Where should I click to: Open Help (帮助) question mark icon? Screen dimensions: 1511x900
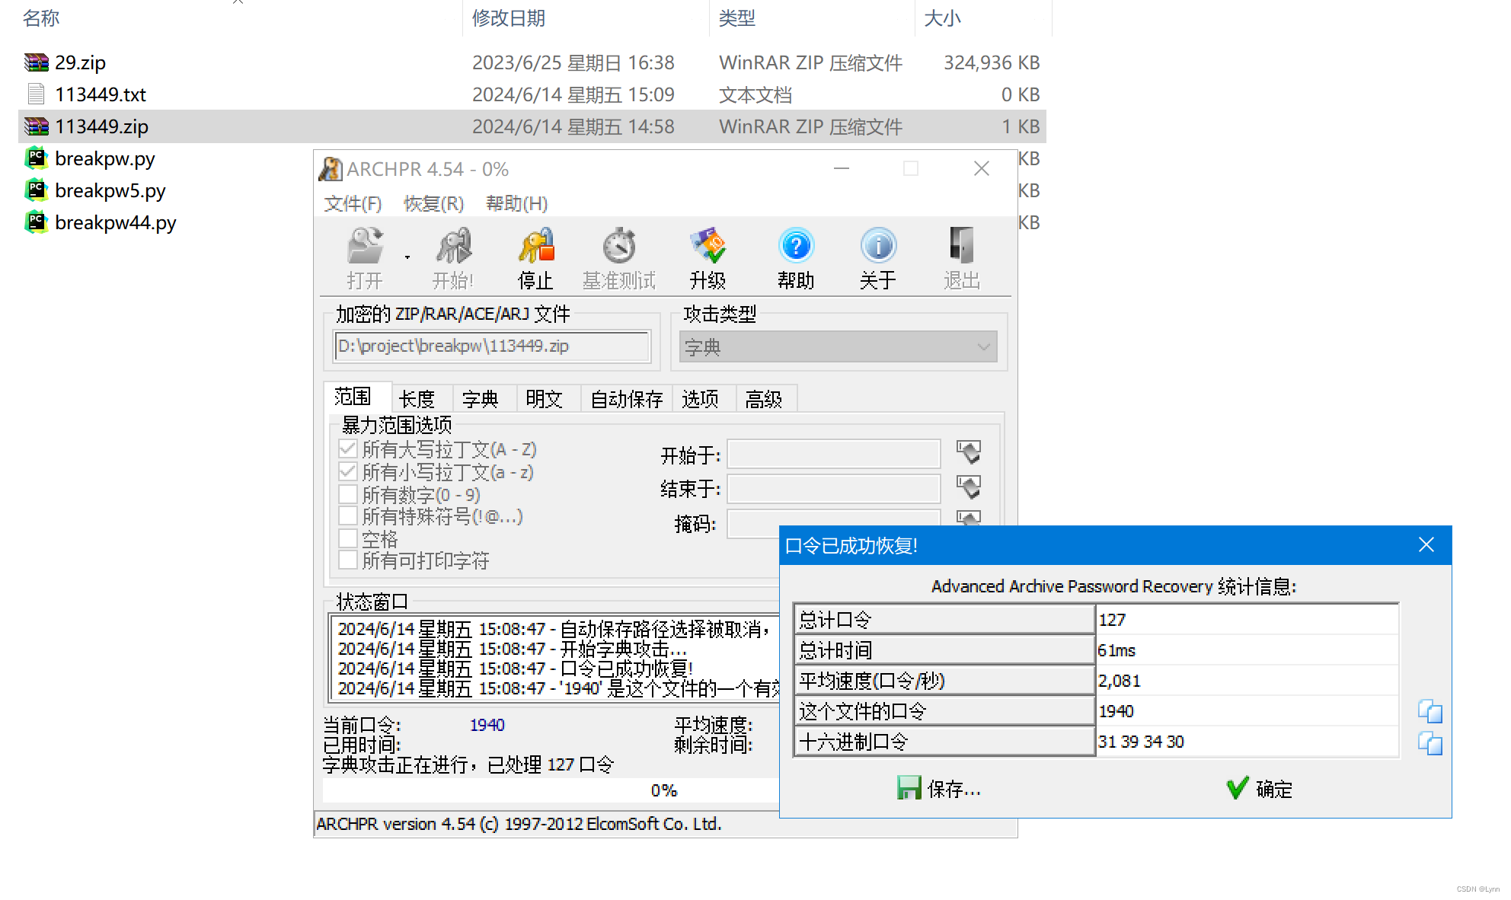tap(796, 246)
